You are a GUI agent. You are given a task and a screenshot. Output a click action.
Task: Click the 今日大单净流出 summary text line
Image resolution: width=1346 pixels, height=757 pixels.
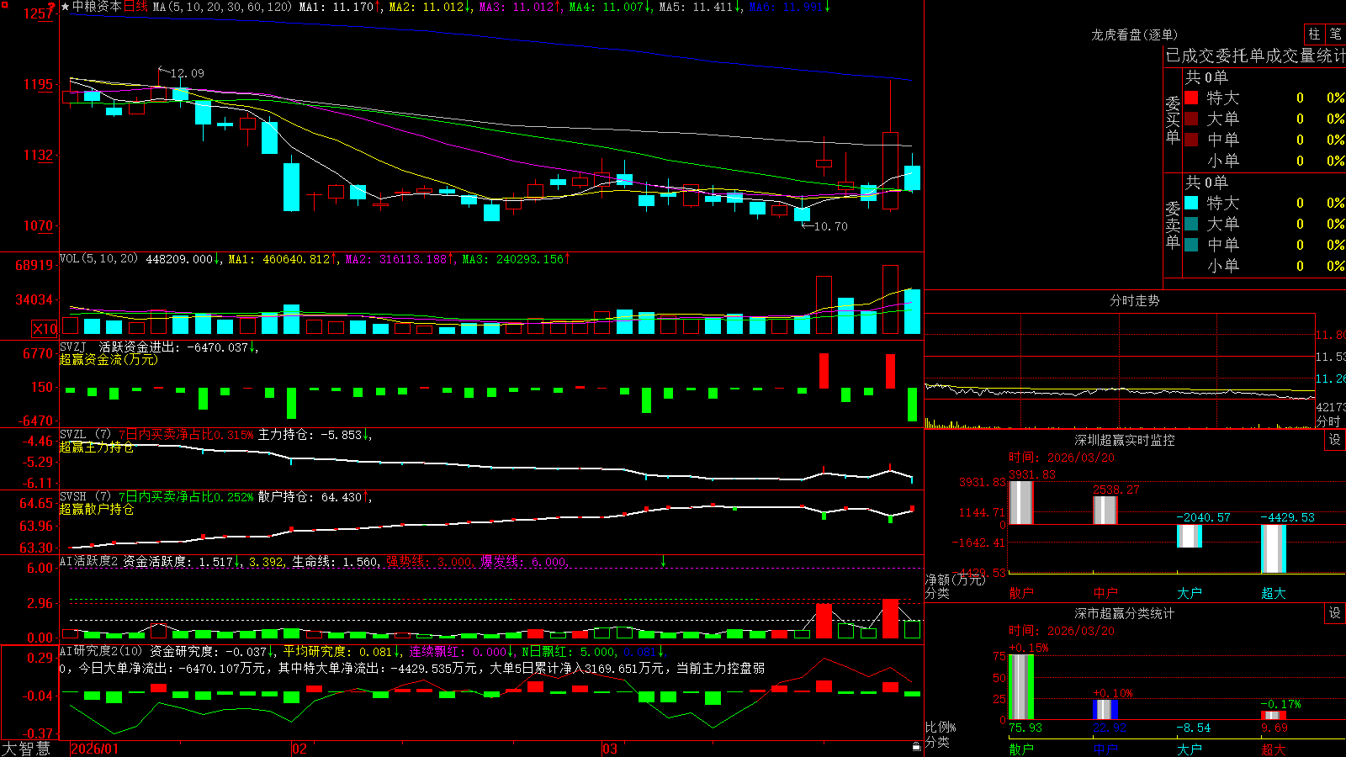(412, 669)
